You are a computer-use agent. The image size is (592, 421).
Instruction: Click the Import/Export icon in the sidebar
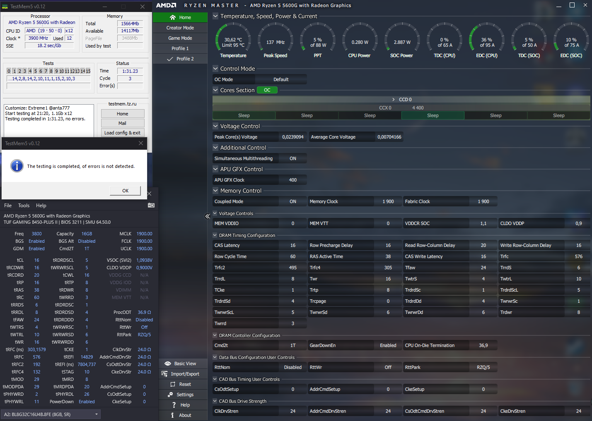164,374
